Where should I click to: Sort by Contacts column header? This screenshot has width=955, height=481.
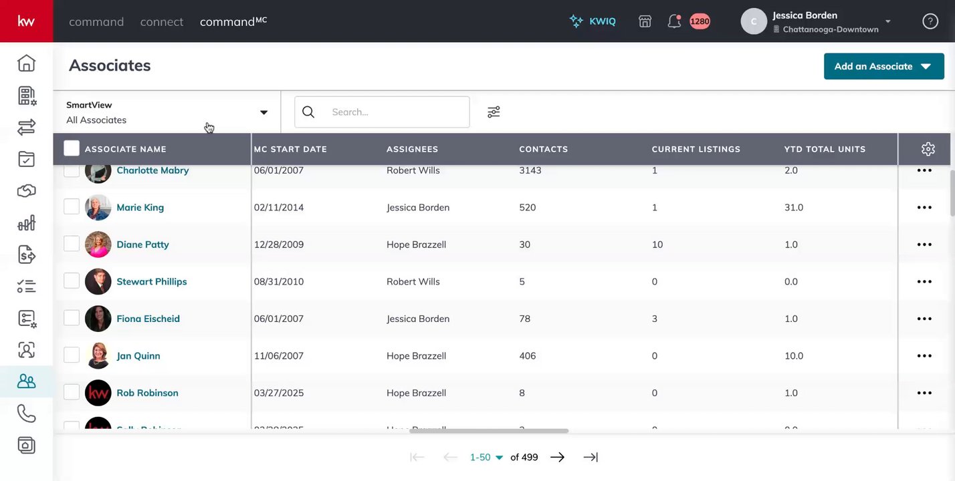[544, 149]
